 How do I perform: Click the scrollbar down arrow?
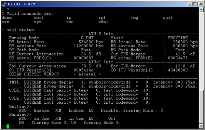coord(201,126)
